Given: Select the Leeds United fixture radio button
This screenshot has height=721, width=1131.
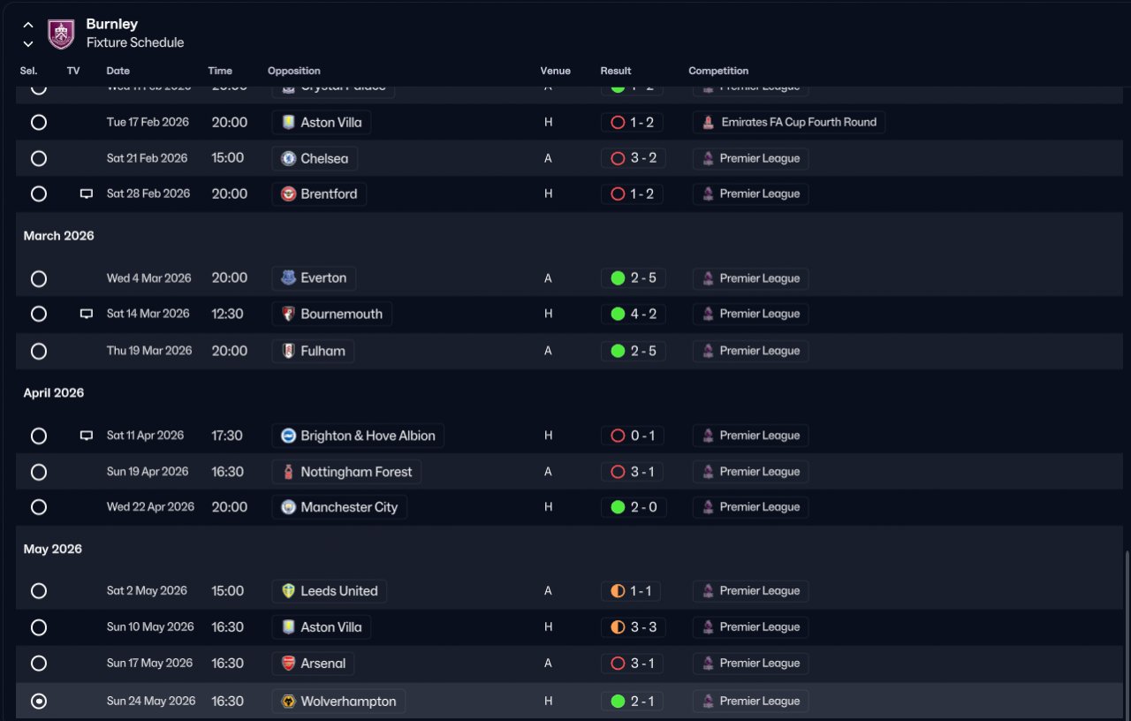Looking at the screenshot, I should coord(39,591).
